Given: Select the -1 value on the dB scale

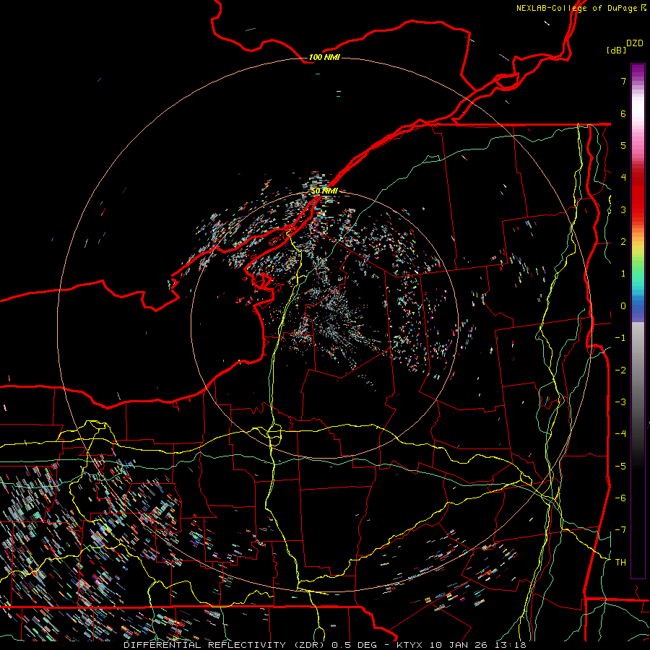Looking at the screenshot, I should point(620,338).
